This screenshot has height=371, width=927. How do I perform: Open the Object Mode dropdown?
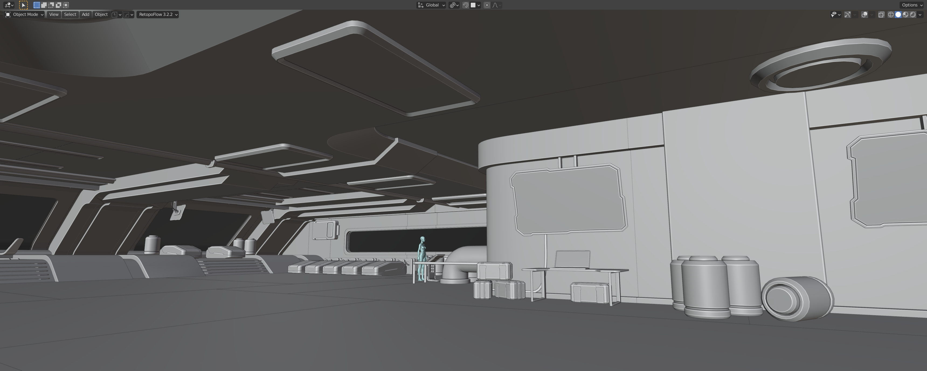pyautogui.click(x=25, y=14)
